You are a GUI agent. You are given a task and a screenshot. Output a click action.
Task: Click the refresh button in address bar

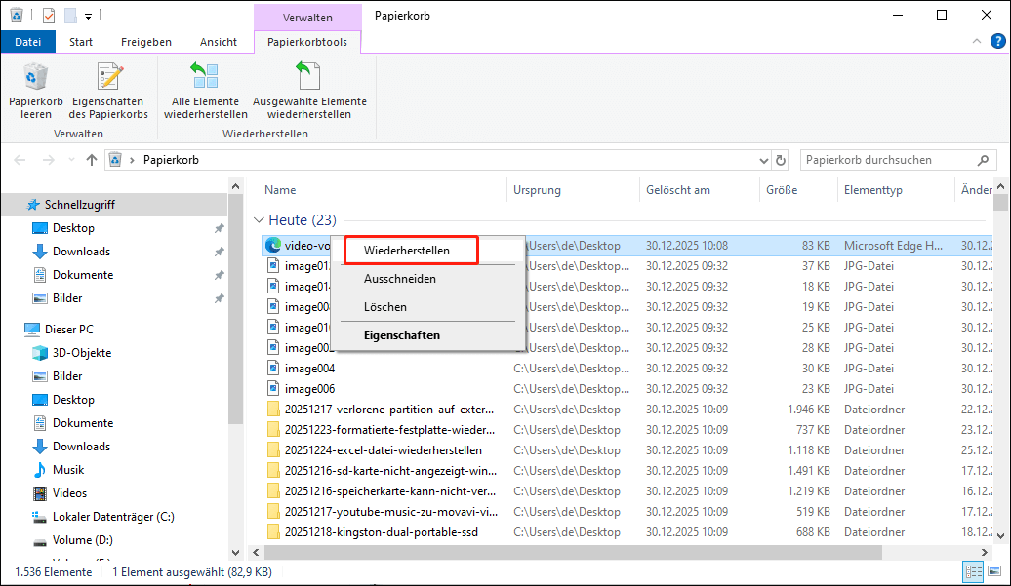[780, 160]
